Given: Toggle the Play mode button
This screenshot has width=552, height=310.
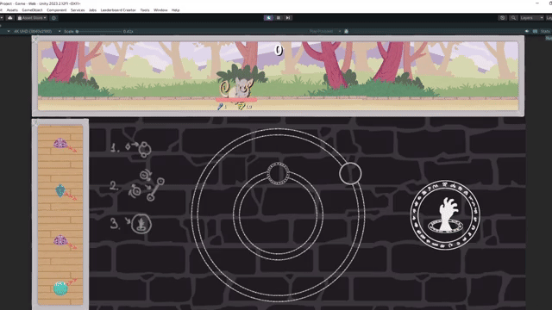Looking at the screenshot, I should click(x=268, y=18).
